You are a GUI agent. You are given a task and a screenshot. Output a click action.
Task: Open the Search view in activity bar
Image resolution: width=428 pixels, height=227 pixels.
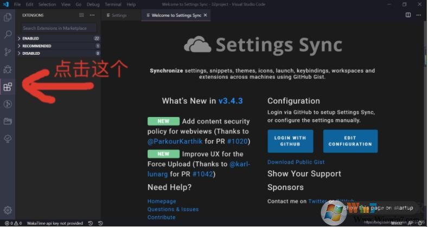click(8, 35)
